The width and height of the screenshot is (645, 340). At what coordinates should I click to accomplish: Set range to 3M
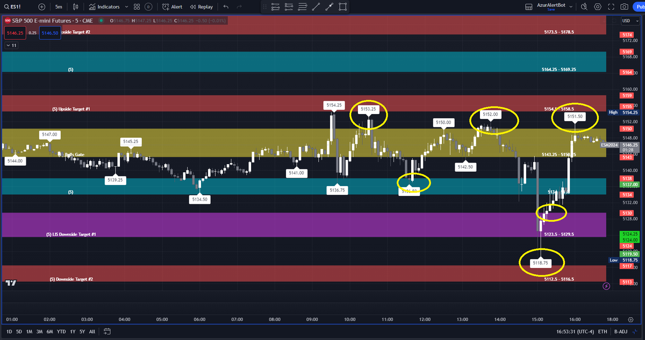(x=39, y=331)
